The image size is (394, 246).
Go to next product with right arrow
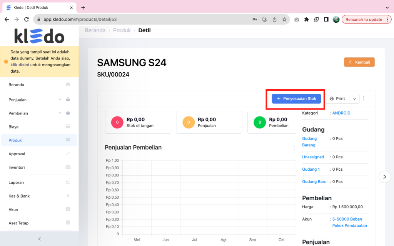click(x=385, y=177)
